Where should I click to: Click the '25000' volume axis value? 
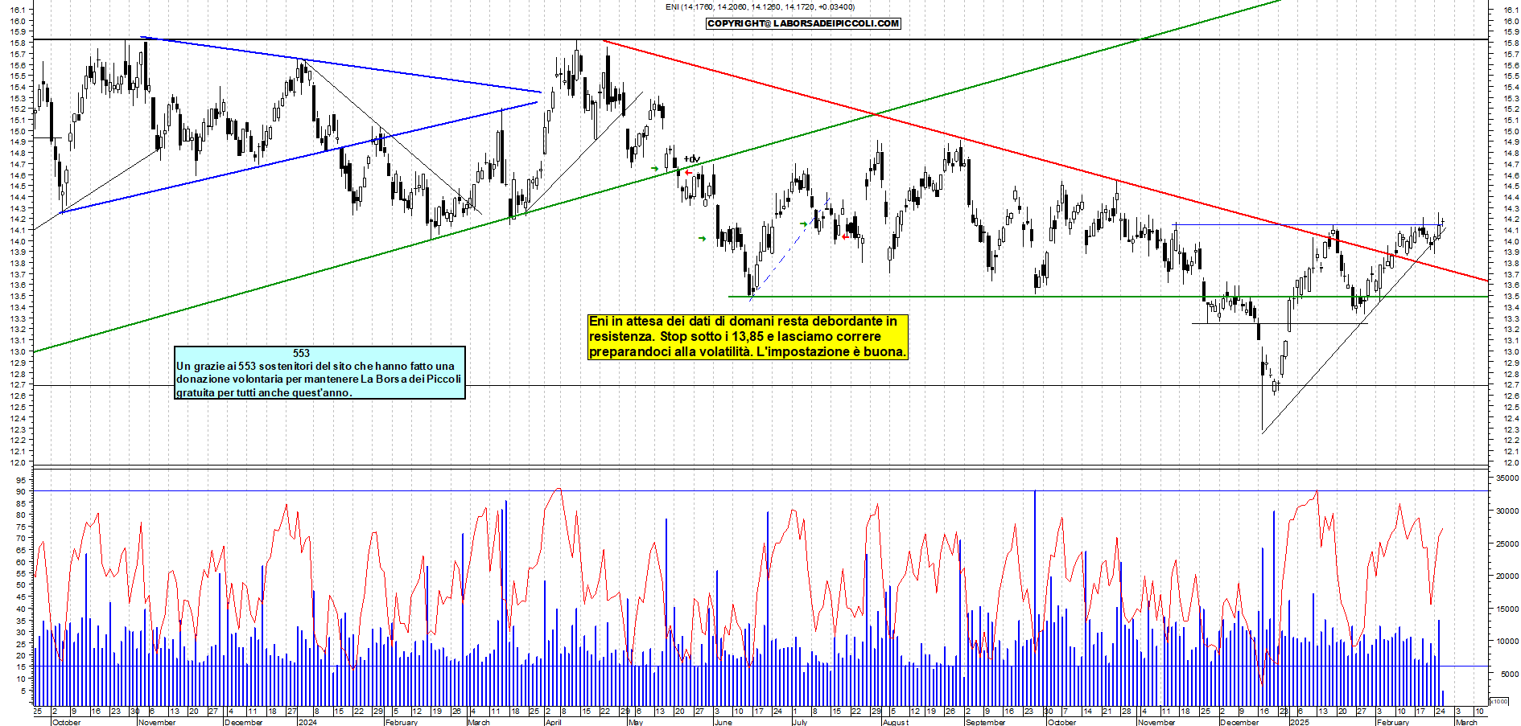[1507, 543]
